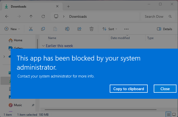
Task: Select the Downloads breadcrumb in address bar
Action: coord(78,17)
